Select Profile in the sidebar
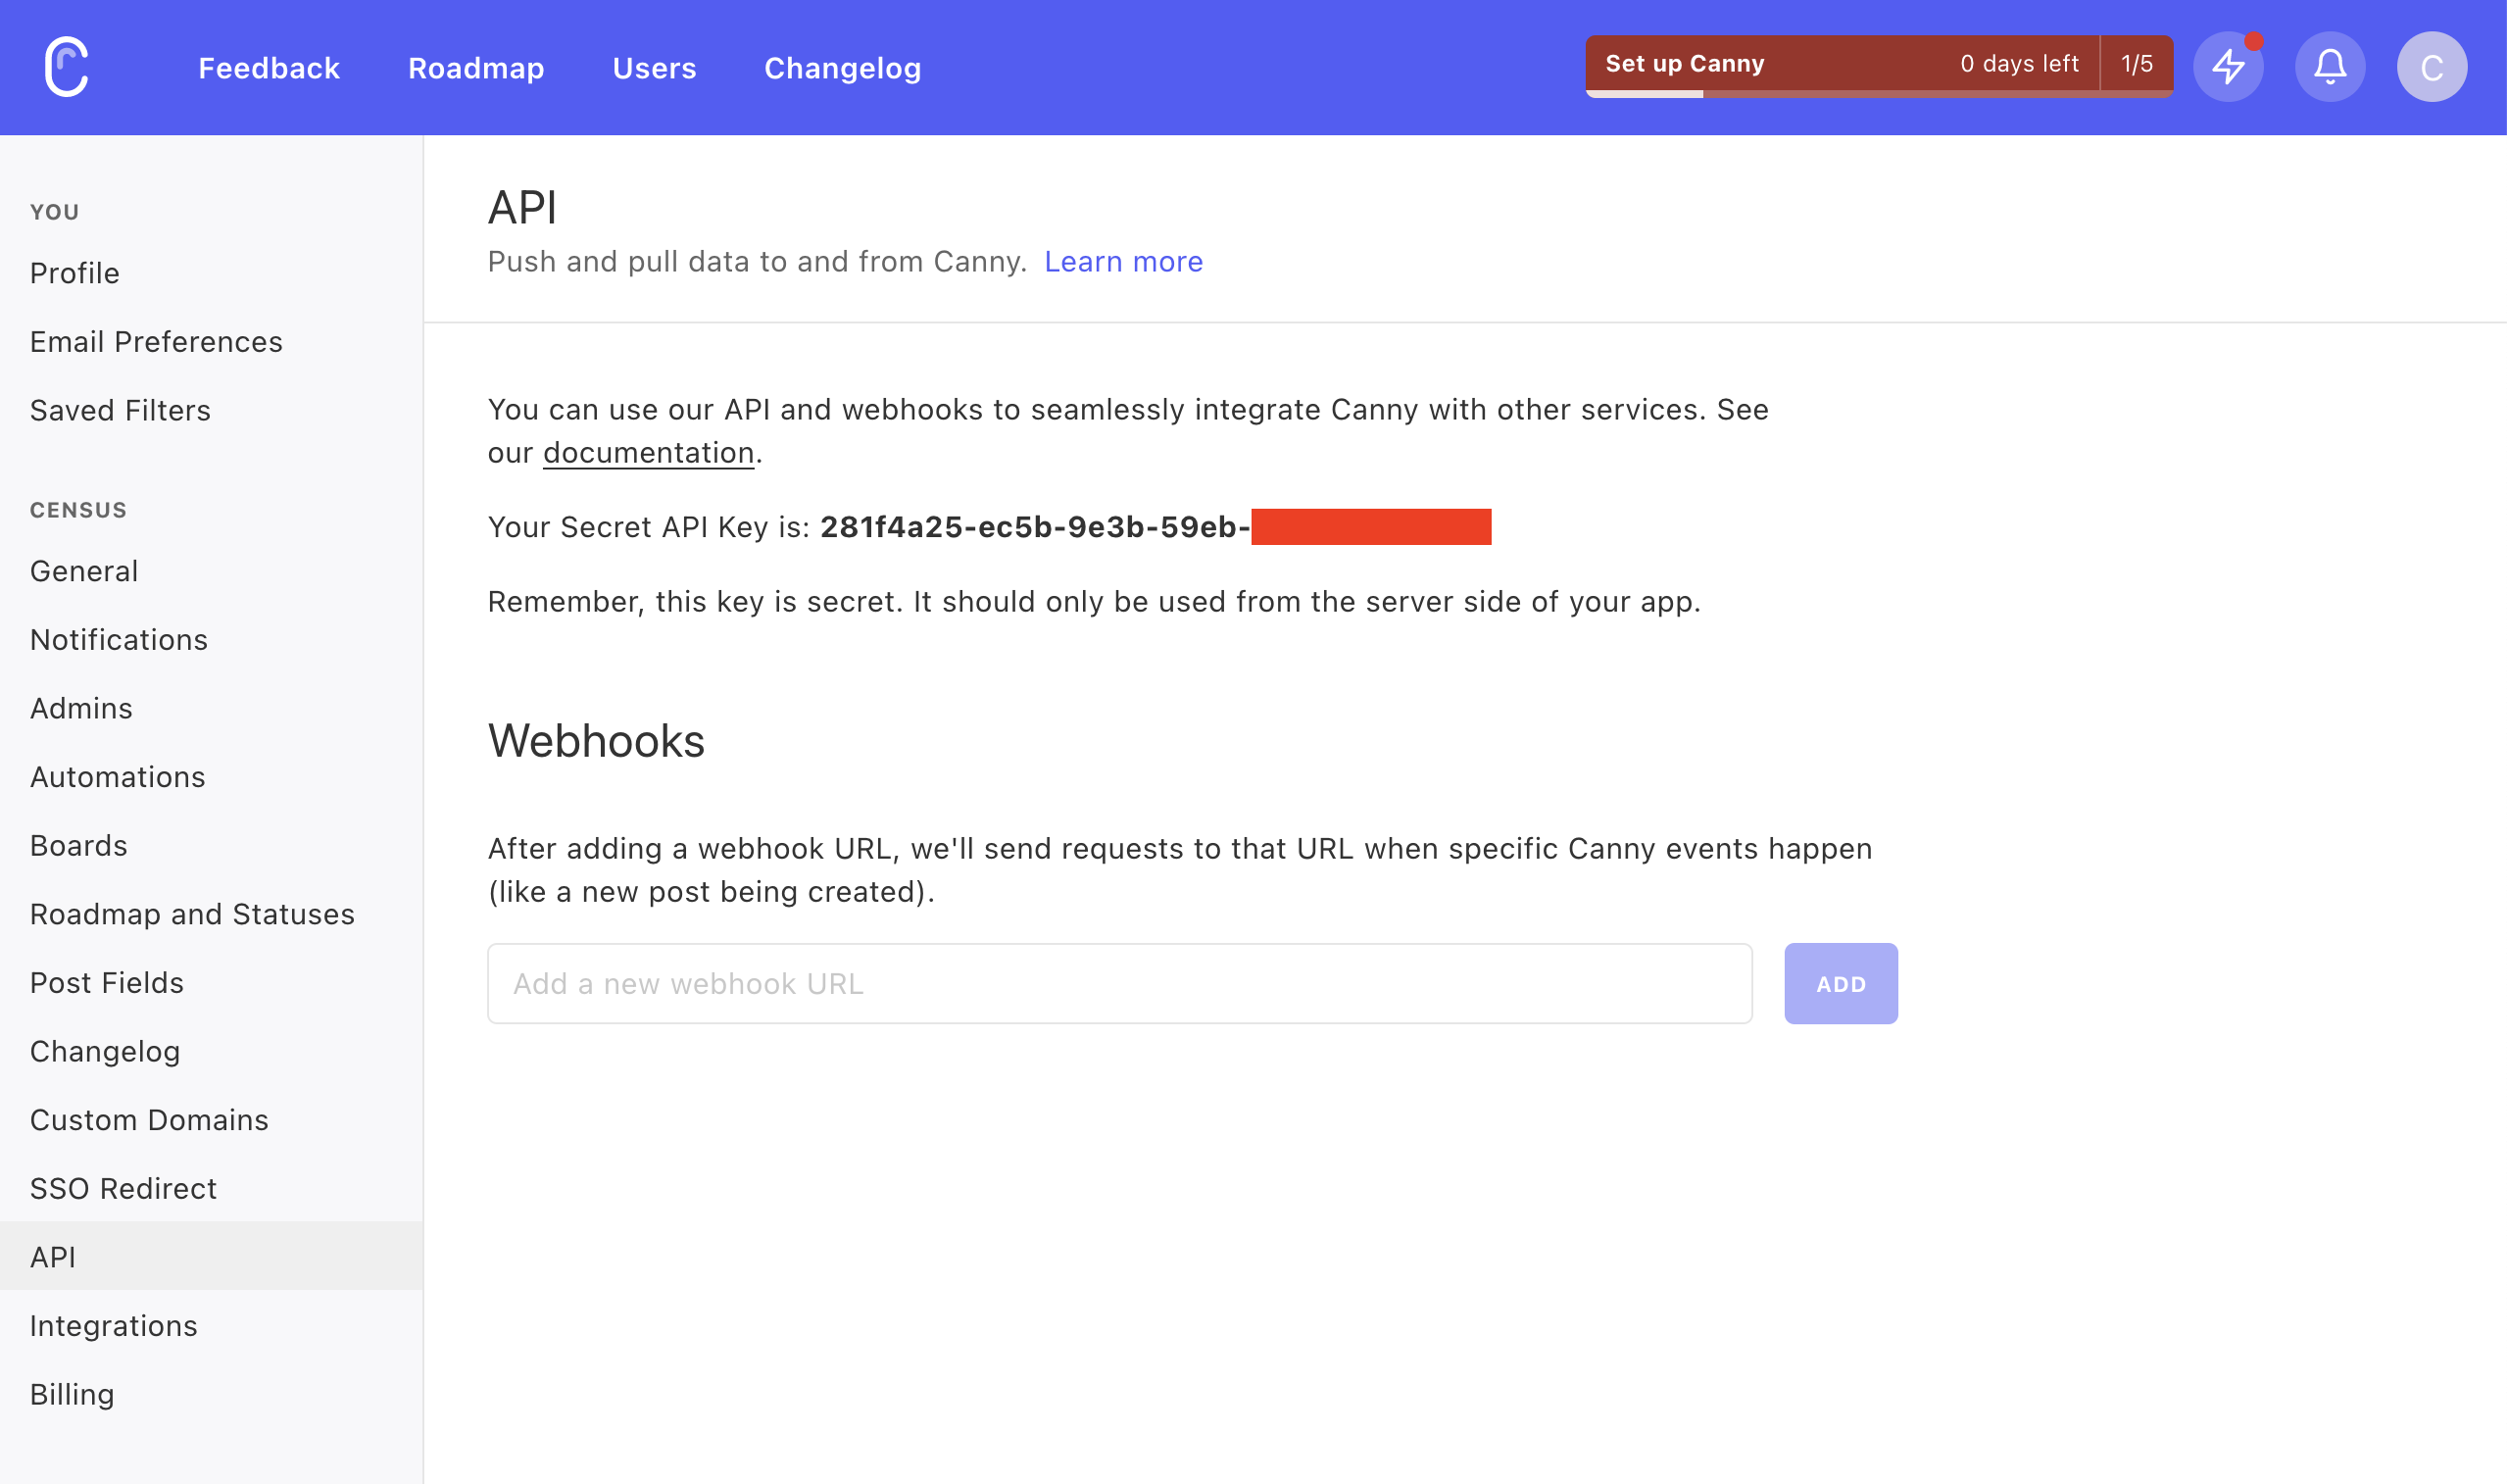Image resolution: width=2507 pixels, height=1484 pixels. (x=74, y=273)
